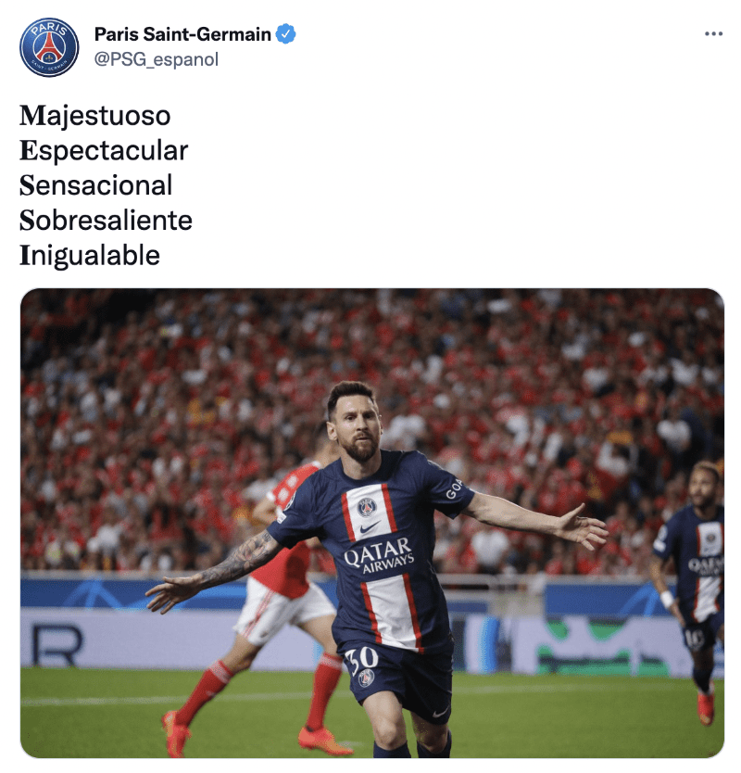741x773 pixels.
Task: Open the Paris Saint-Germain display name
Action: tap(182, 34)
